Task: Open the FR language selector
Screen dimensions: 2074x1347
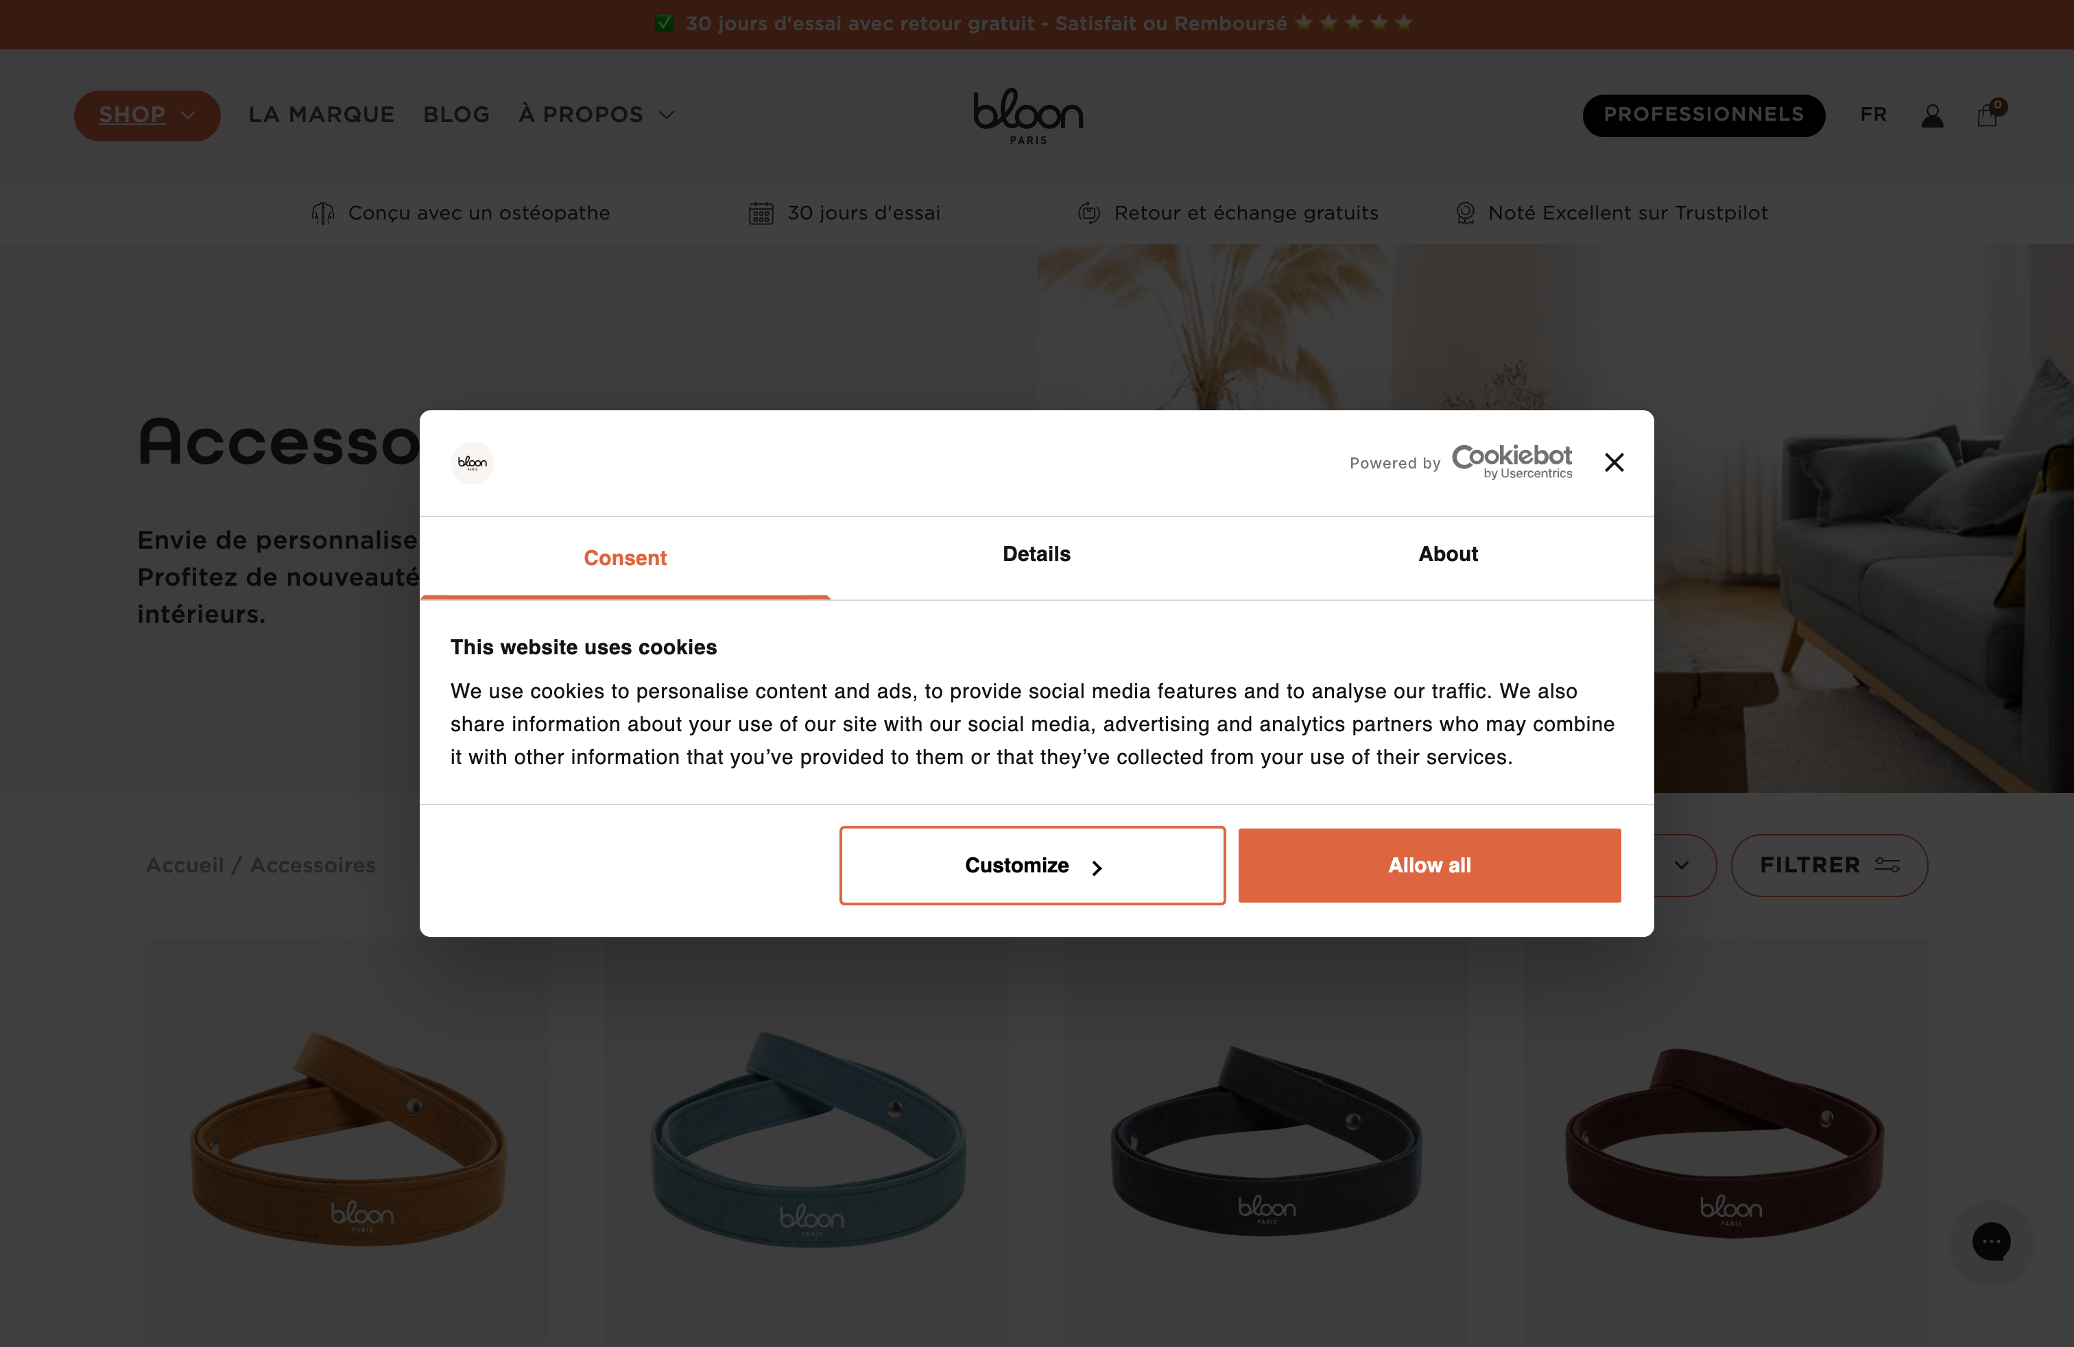Action: click(1874, 115)
